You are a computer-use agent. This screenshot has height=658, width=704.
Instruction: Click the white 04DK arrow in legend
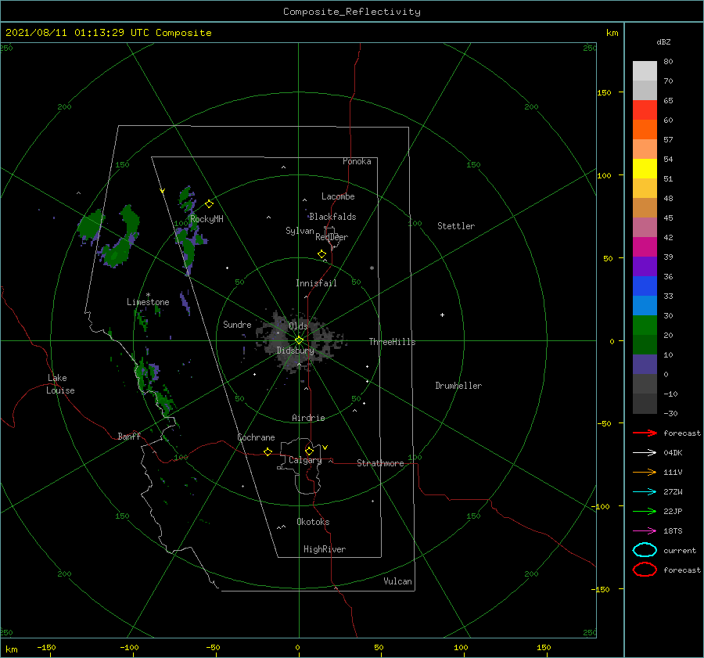(645, 452)
